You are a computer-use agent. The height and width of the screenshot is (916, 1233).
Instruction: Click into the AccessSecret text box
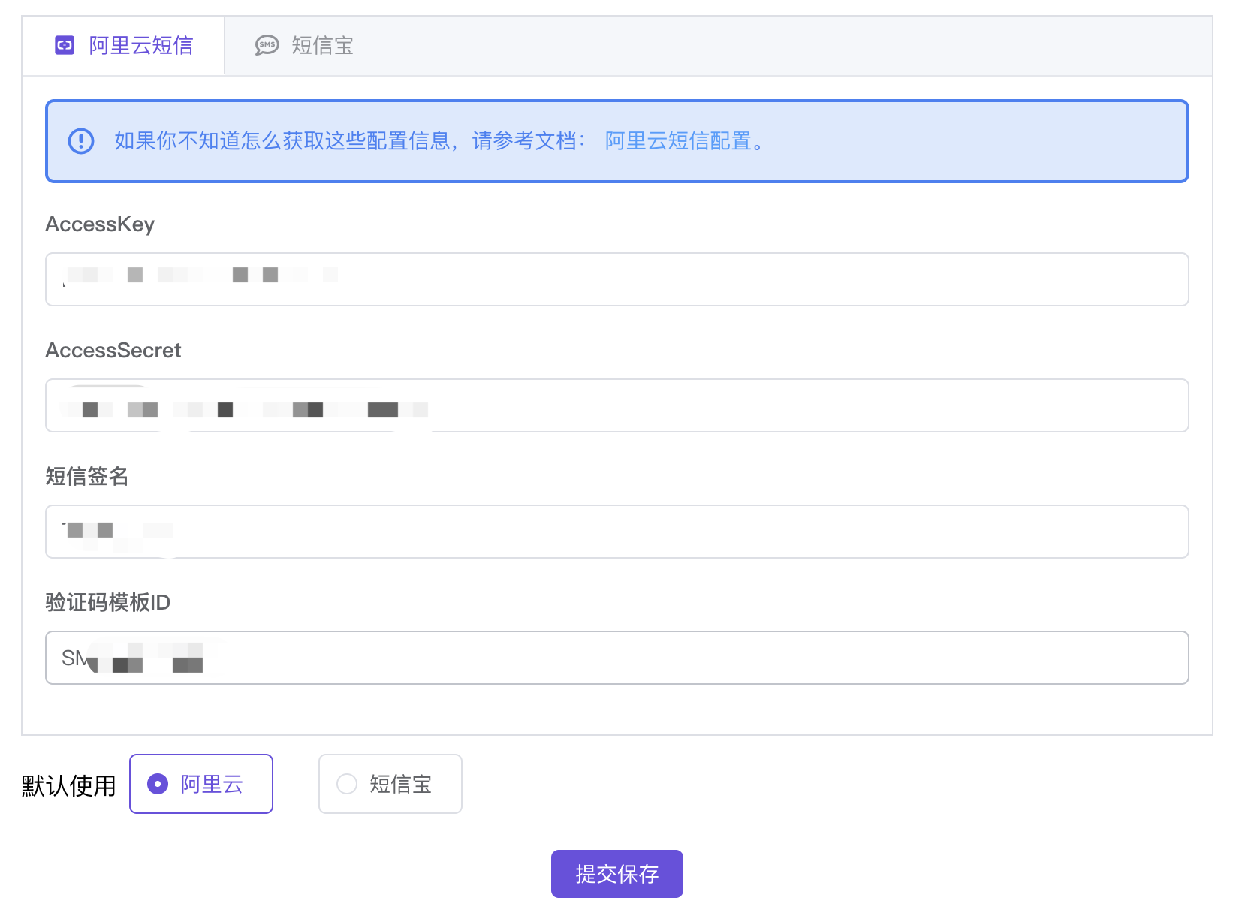point(616,405)
